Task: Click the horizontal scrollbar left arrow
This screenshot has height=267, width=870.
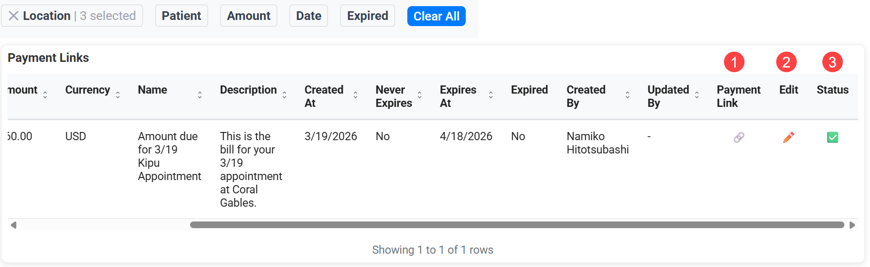Action: 13,225
